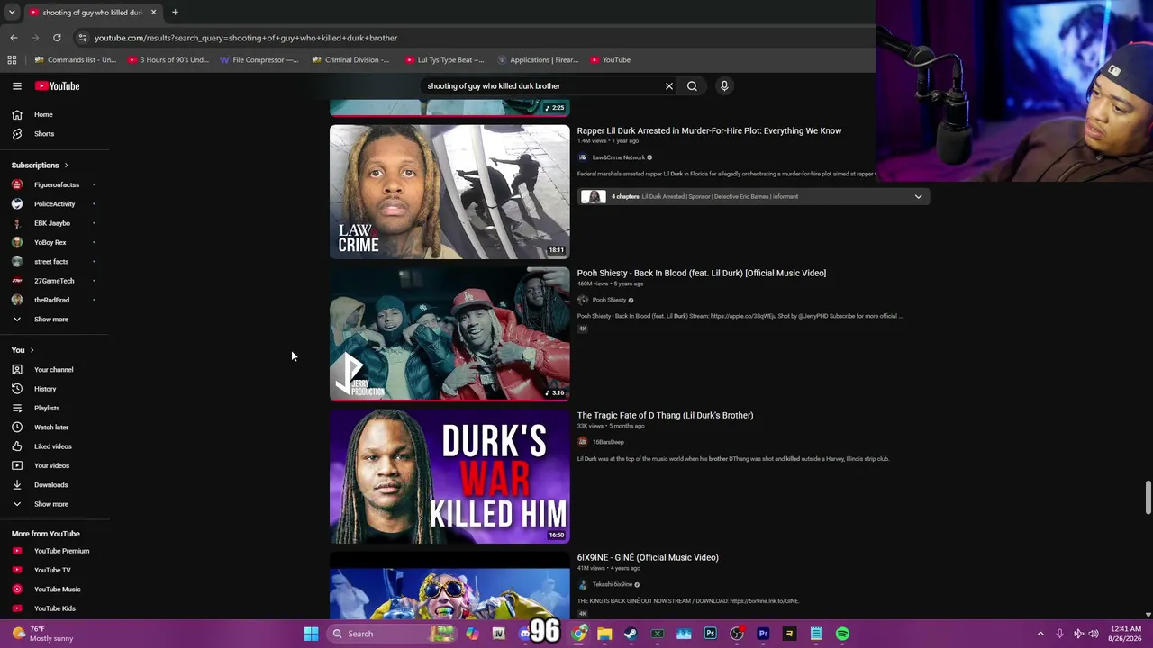Open YouTube Kids in the sidebar
Viewport: 1153px width, 648px height.
55,608
